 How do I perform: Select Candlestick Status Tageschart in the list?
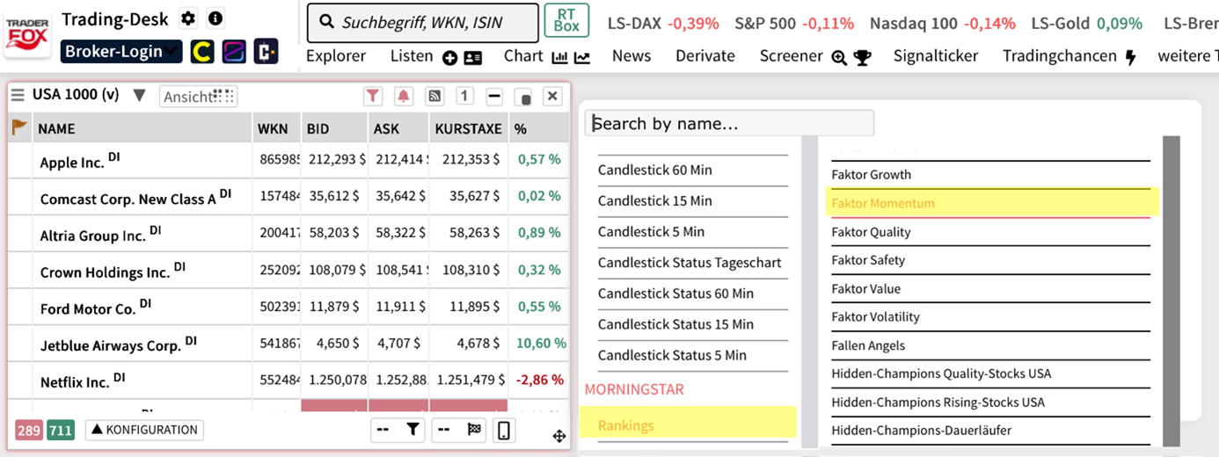(x=690, y=262)
